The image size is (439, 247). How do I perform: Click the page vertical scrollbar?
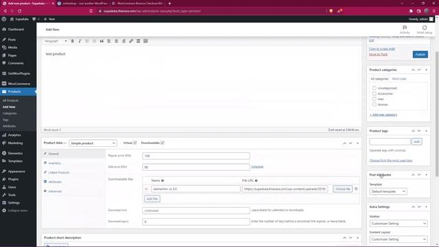tap(437, 115)
